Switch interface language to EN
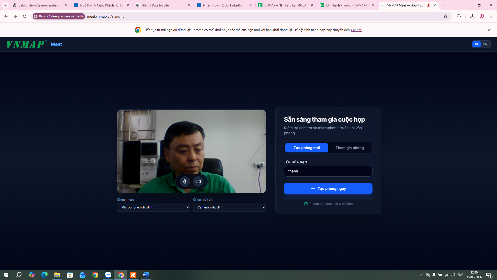497x280 pixels. pyautogui.click(x=485, y=44)
